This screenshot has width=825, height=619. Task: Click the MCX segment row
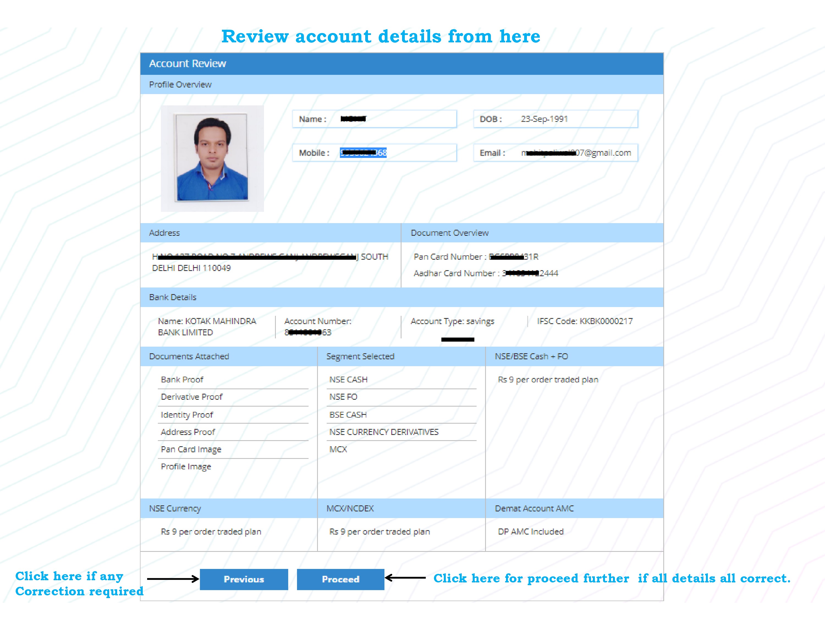pos(338,449)
